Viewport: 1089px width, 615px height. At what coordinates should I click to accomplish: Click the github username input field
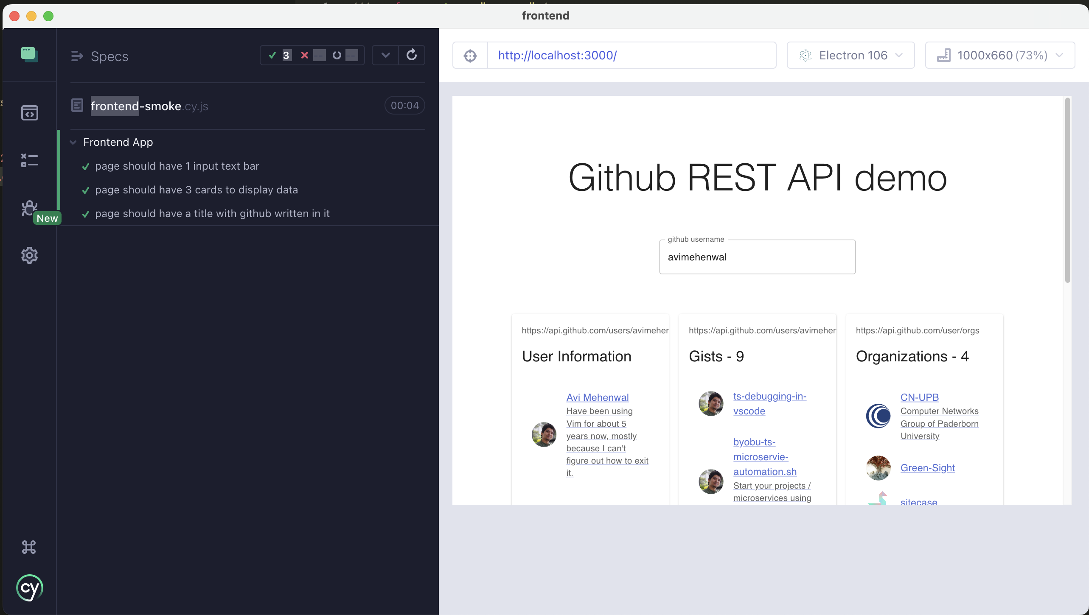pyautogui.click(x=757, y=256)
